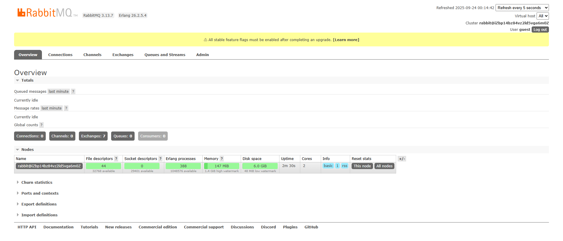The width and height of the screenshot is (563, 241).
Task: Open the Commercial support link
Action: coord(204,227)
